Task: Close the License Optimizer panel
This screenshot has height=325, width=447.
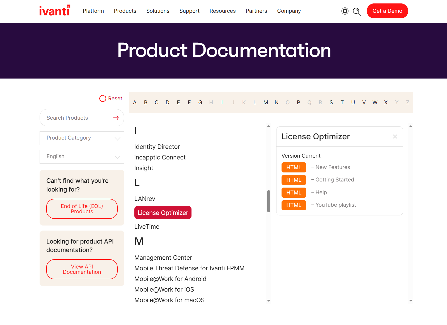Action: pos(395,136)
